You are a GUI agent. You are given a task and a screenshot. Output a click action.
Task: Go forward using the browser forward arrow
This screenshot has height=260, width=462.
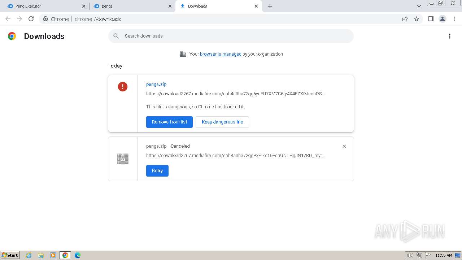click(x=19, y=19)
